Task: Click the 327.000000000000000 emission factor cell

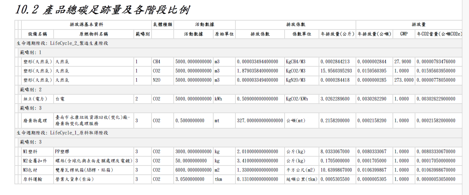Action: pos(259,121)
